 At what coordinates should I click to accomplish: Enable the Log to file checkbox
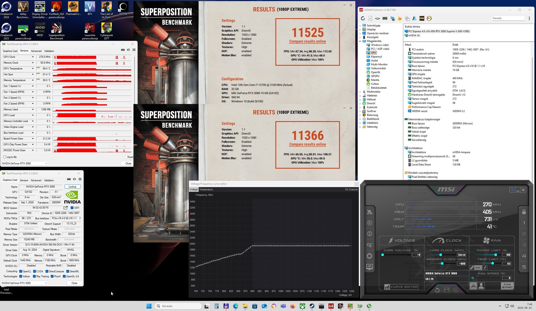pos(5,157)
